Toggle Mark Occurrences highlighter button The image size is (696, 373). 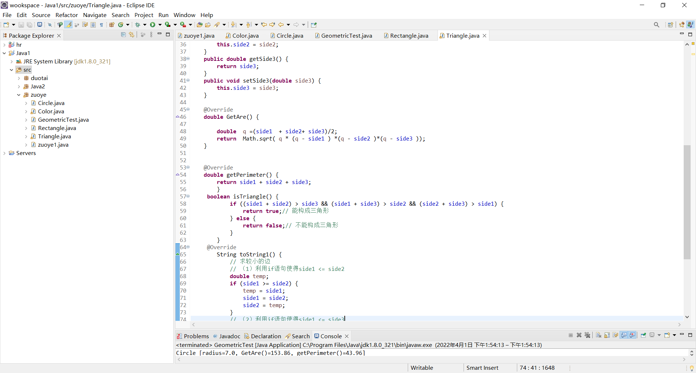coord(69,25)
